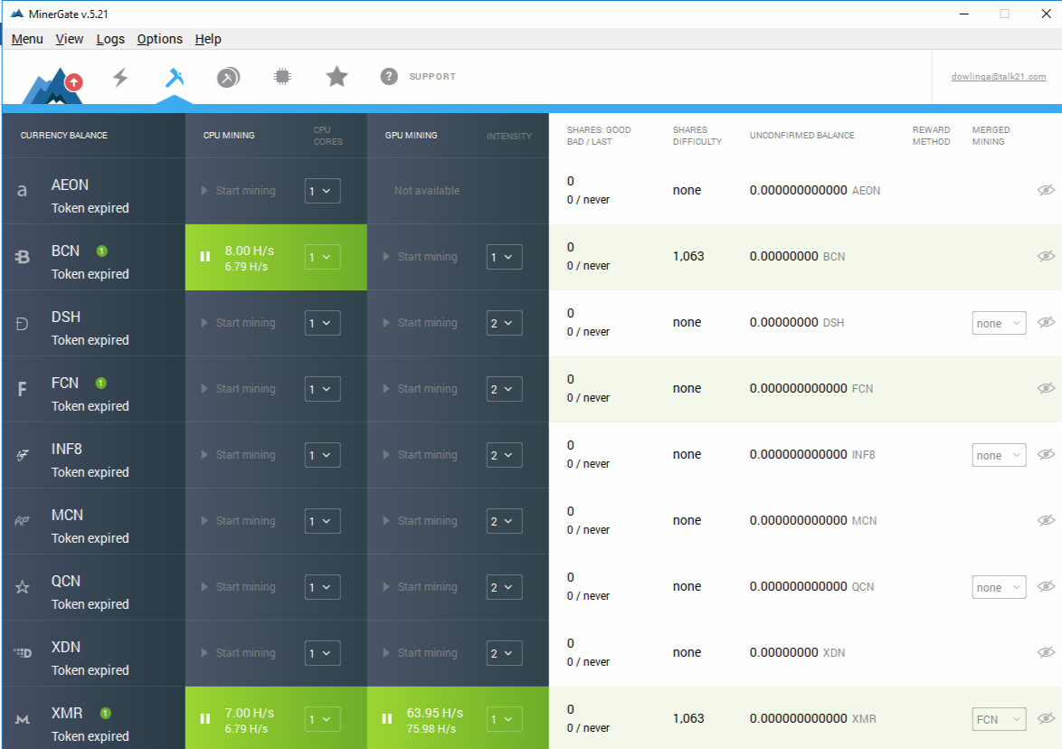Pause XMR CPU mining

pyautogui.click(x=205, y=718)
